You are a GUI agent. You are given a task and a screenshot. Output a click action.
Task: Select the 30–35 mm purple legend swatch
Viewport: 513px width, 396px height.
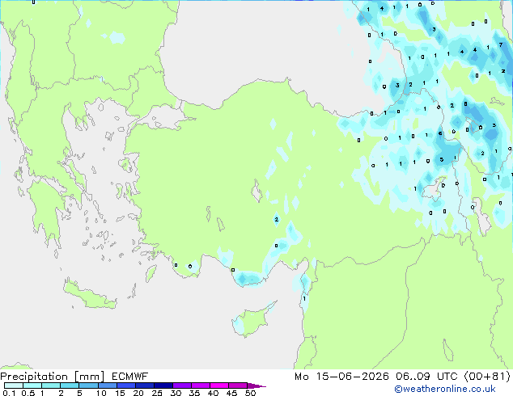click(x=182, y=385)
